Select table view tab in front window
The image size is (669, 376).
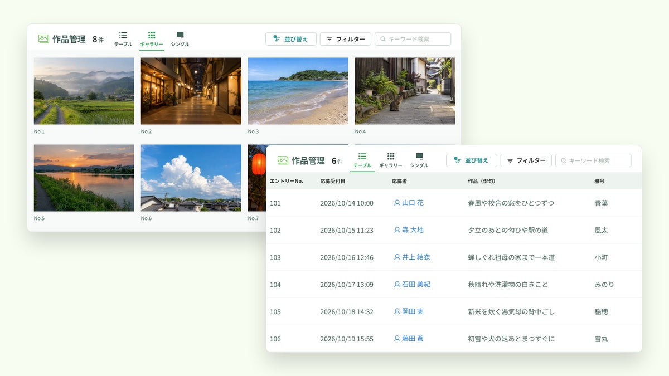pyautogui.click(x=362, y=160)
